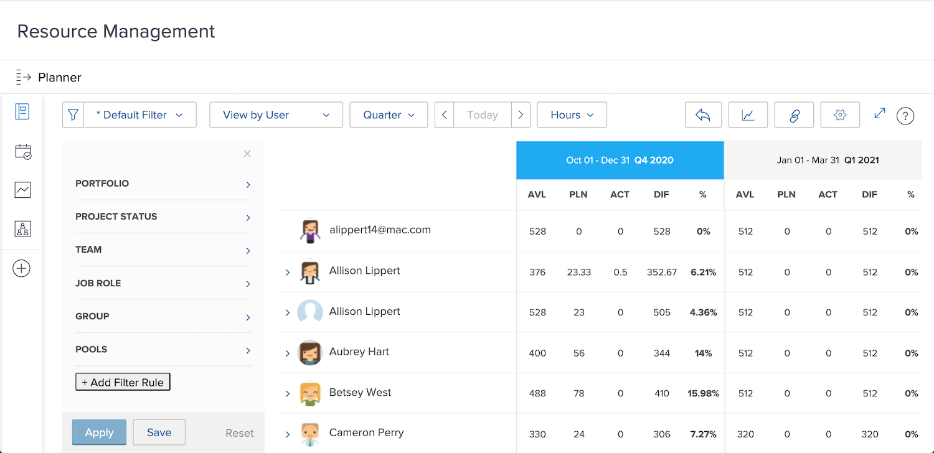Select the Planner notebook icon in sidebar
This screenshot has height=453, width=934.
22,111
